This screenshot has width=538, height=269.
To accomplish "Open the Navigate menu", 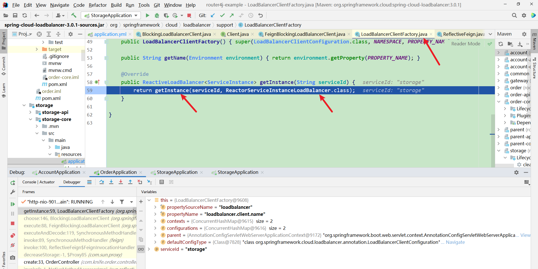I will [59, 5].
